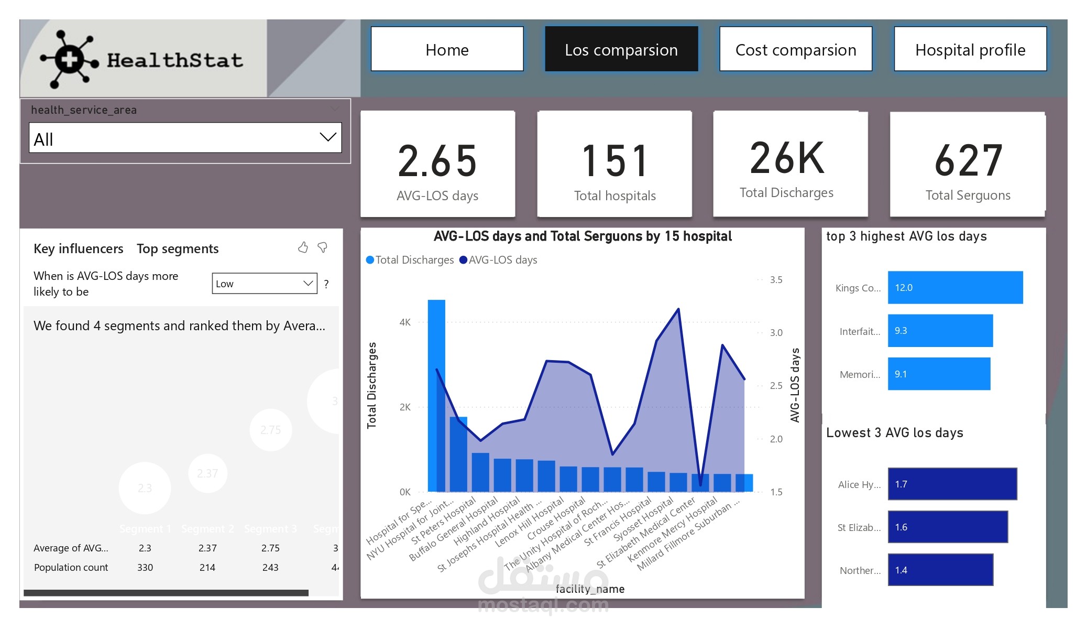Screen dimensions: 1087x629
Task: Switch to the Top segments tab
Action: pyautogui.click(x=178, y=248)
